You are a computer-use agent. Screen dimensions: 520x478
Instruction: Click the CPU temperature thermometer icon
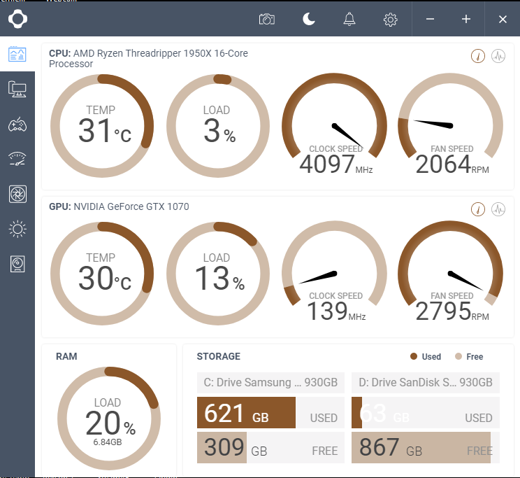click(x=478, y=56)
